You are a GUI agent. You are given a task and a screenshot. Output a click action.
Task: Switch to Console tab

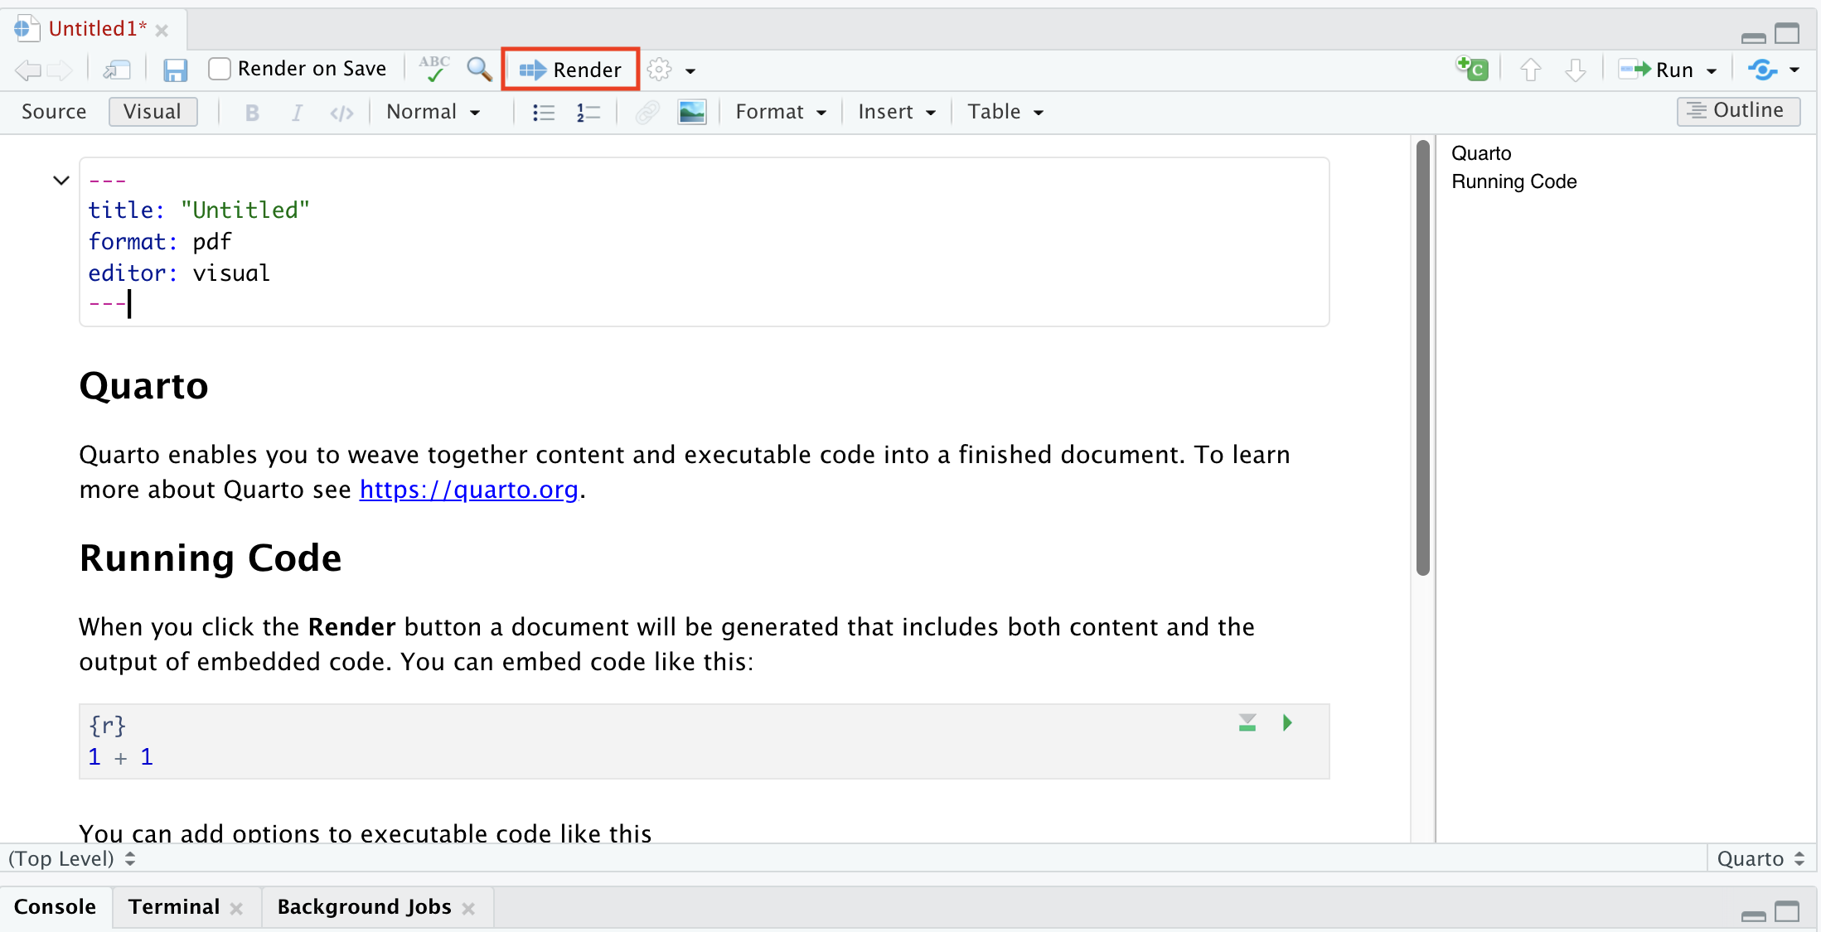[x=55, y=907]
